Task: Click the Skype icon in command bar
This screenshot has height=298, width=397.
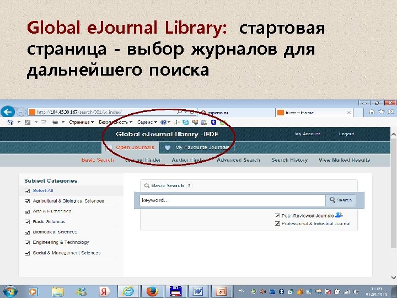Action: click(186, 123)
